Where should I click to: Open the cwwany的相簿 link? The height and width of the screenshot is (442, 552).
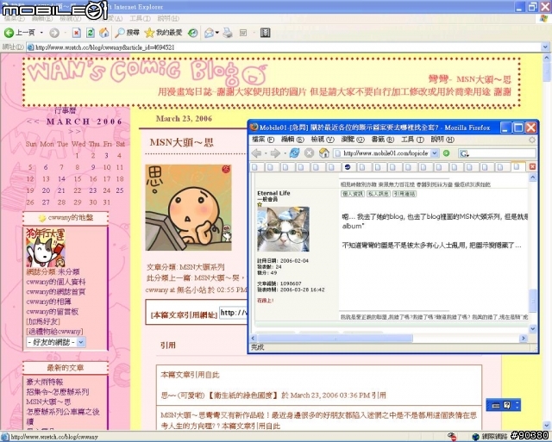[49, 302]
